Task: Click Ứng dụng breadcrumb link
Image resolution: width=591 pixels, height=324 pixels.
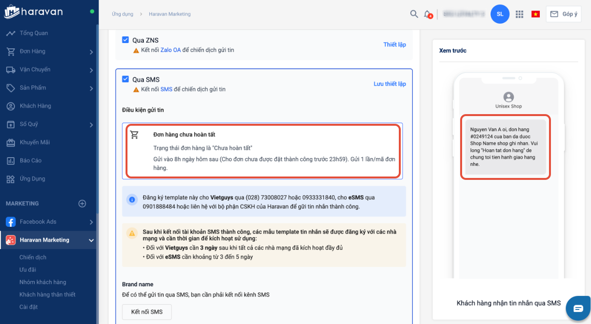Action: click(123, 14)
